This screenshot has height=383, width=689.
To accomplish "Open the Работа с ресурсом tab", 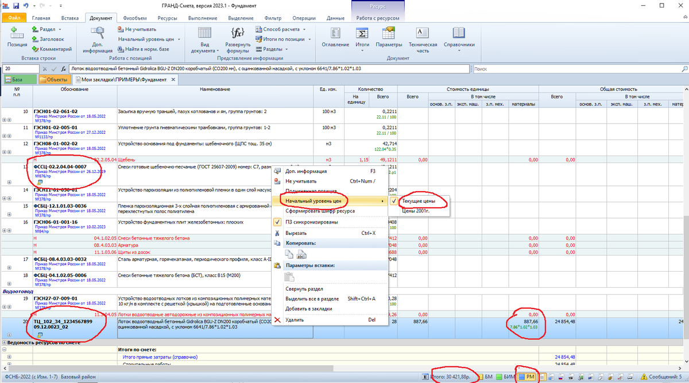I will [x=377, y=18].
